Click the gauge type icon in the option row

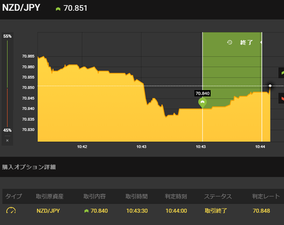pos(11,210)
